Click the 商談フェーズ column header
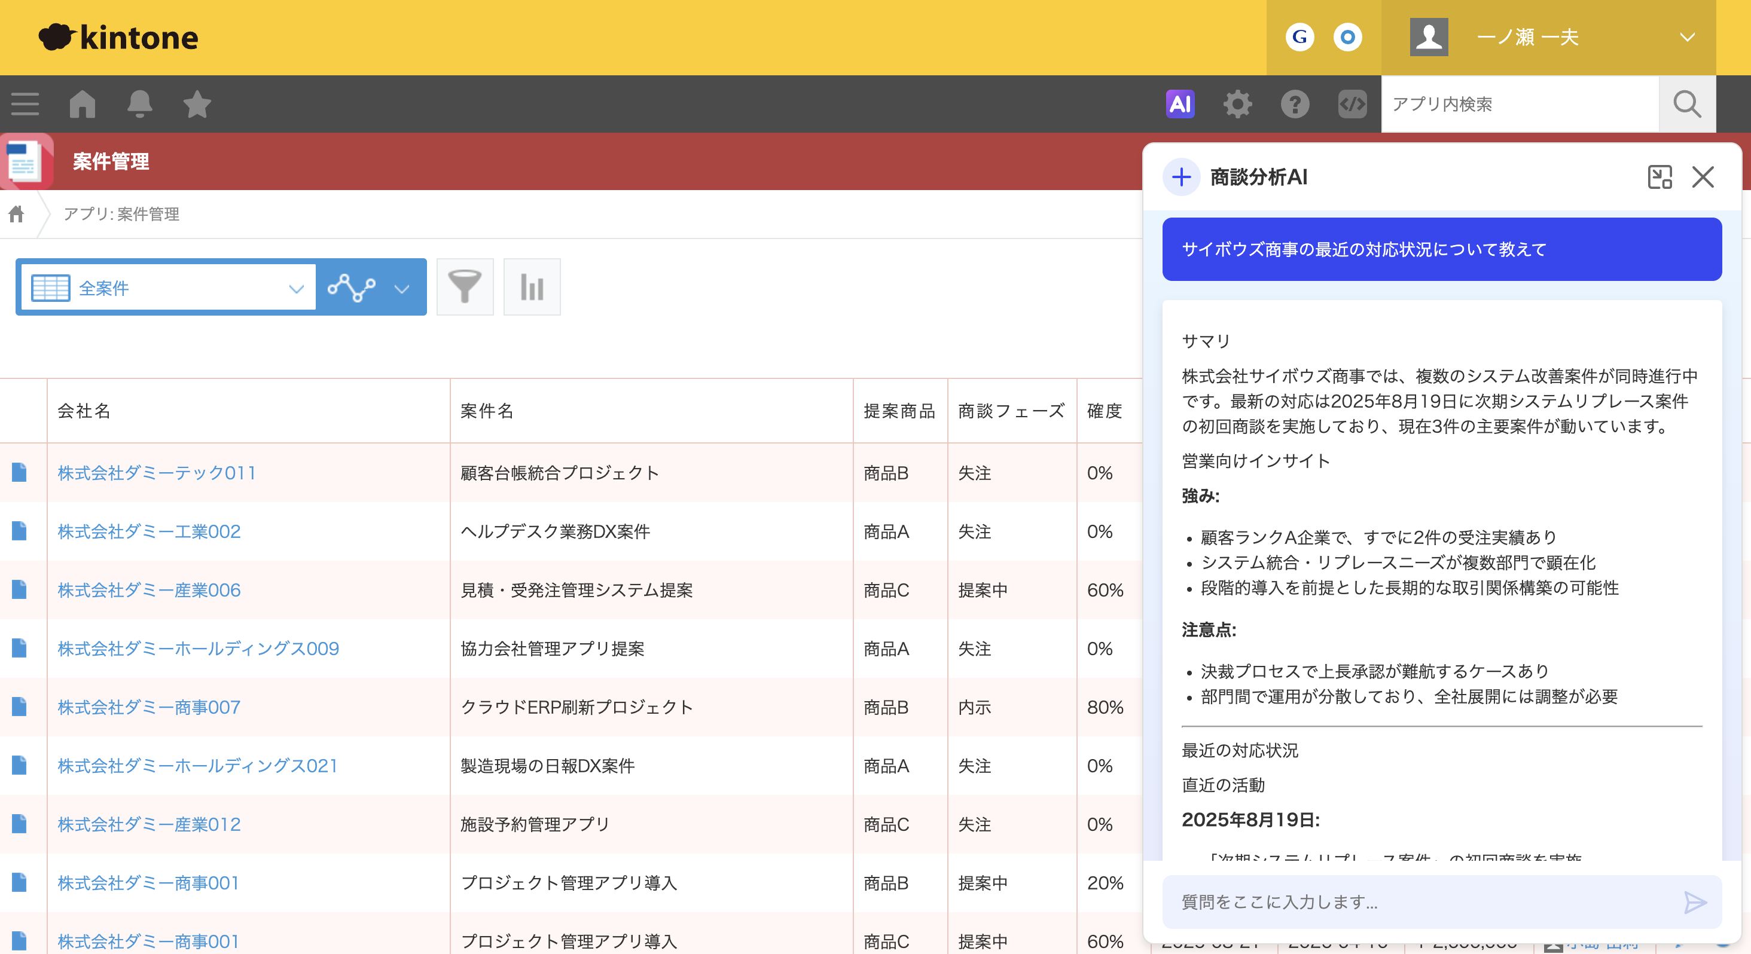This screenshot has width=1751, height=954. 1011,411
